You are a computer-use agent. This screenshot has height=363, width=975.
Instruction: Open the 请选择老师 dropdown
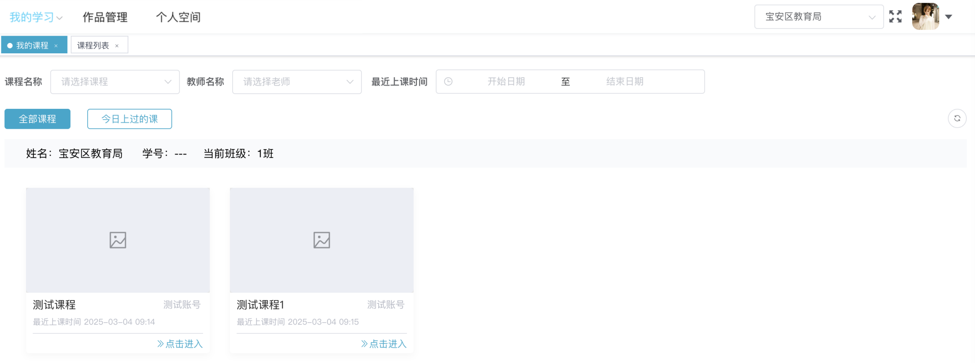[x=297, y=82]
